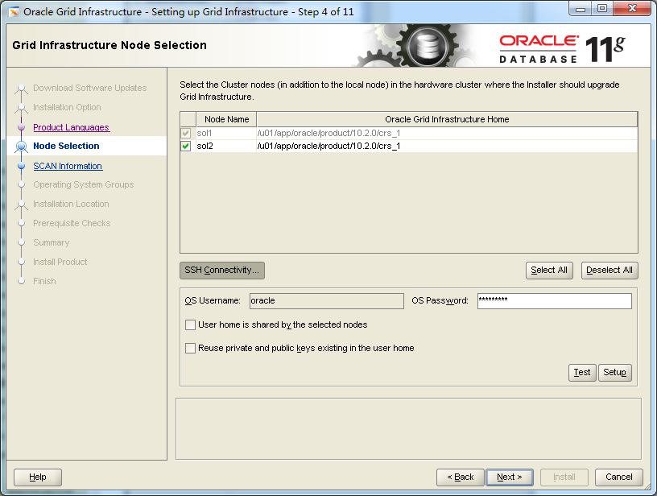Proceed with the Next button
Image resolution: width=657 pixels, height=496 pixels.
pyautogui.click(x=510, y=477)
